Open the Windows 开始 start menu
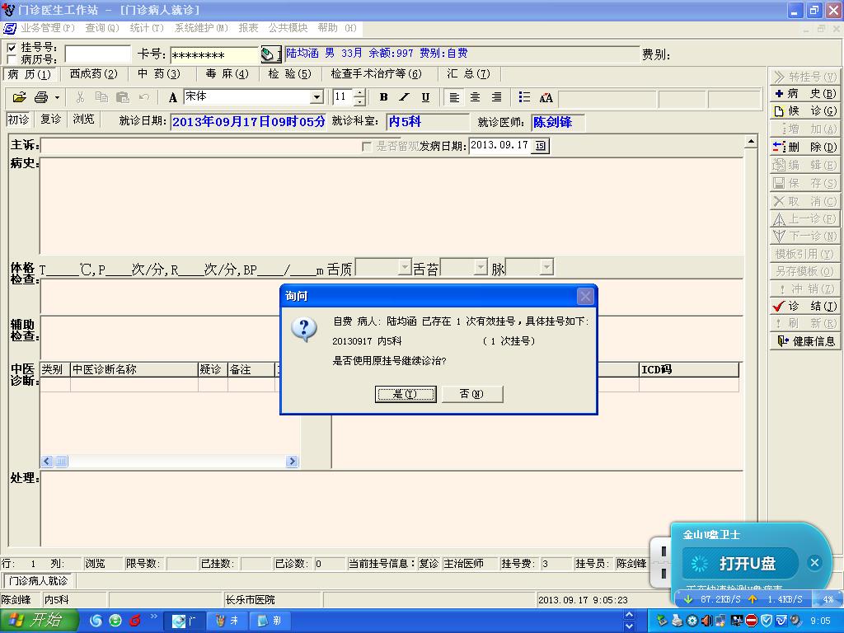The width and height of the screenshot is (844, 633). point(40,621)
